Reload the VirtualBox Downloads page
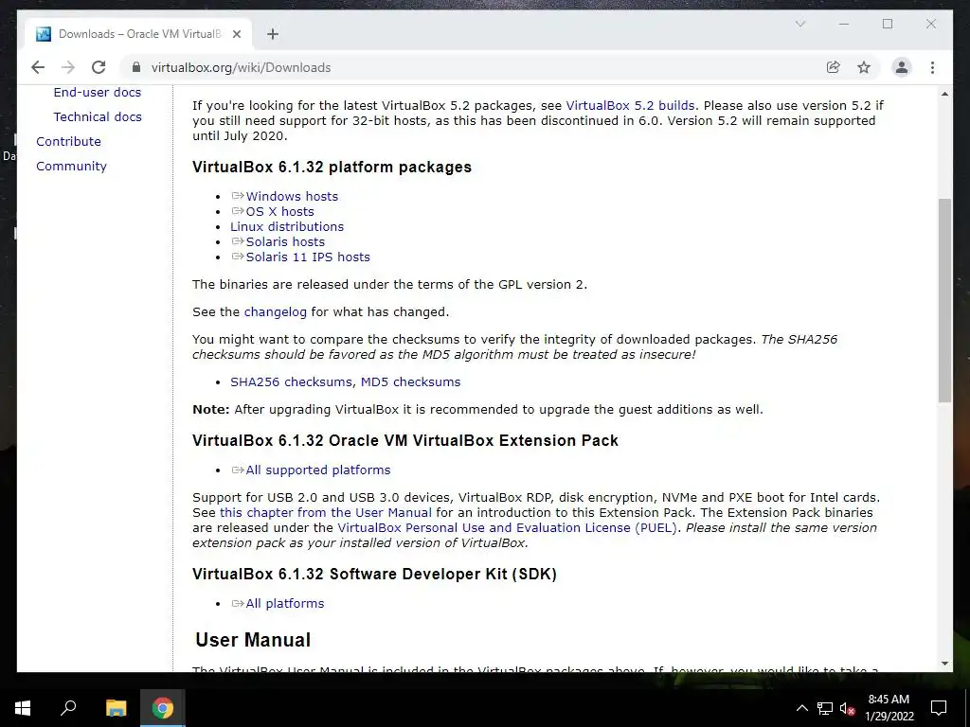 coord(99,67)
